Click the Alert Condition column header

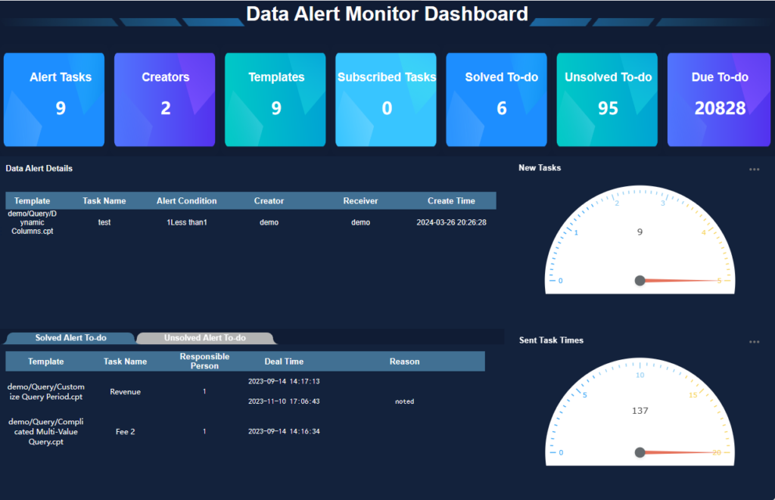pyautogui.click(x=186, y=201)
